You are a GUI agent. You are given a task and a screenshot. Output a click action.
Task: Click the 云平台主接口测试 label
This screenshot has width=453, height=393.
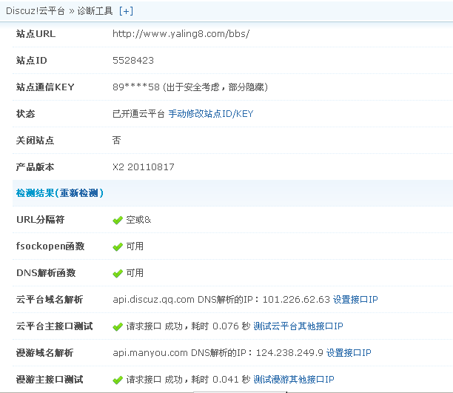(54, 326)
